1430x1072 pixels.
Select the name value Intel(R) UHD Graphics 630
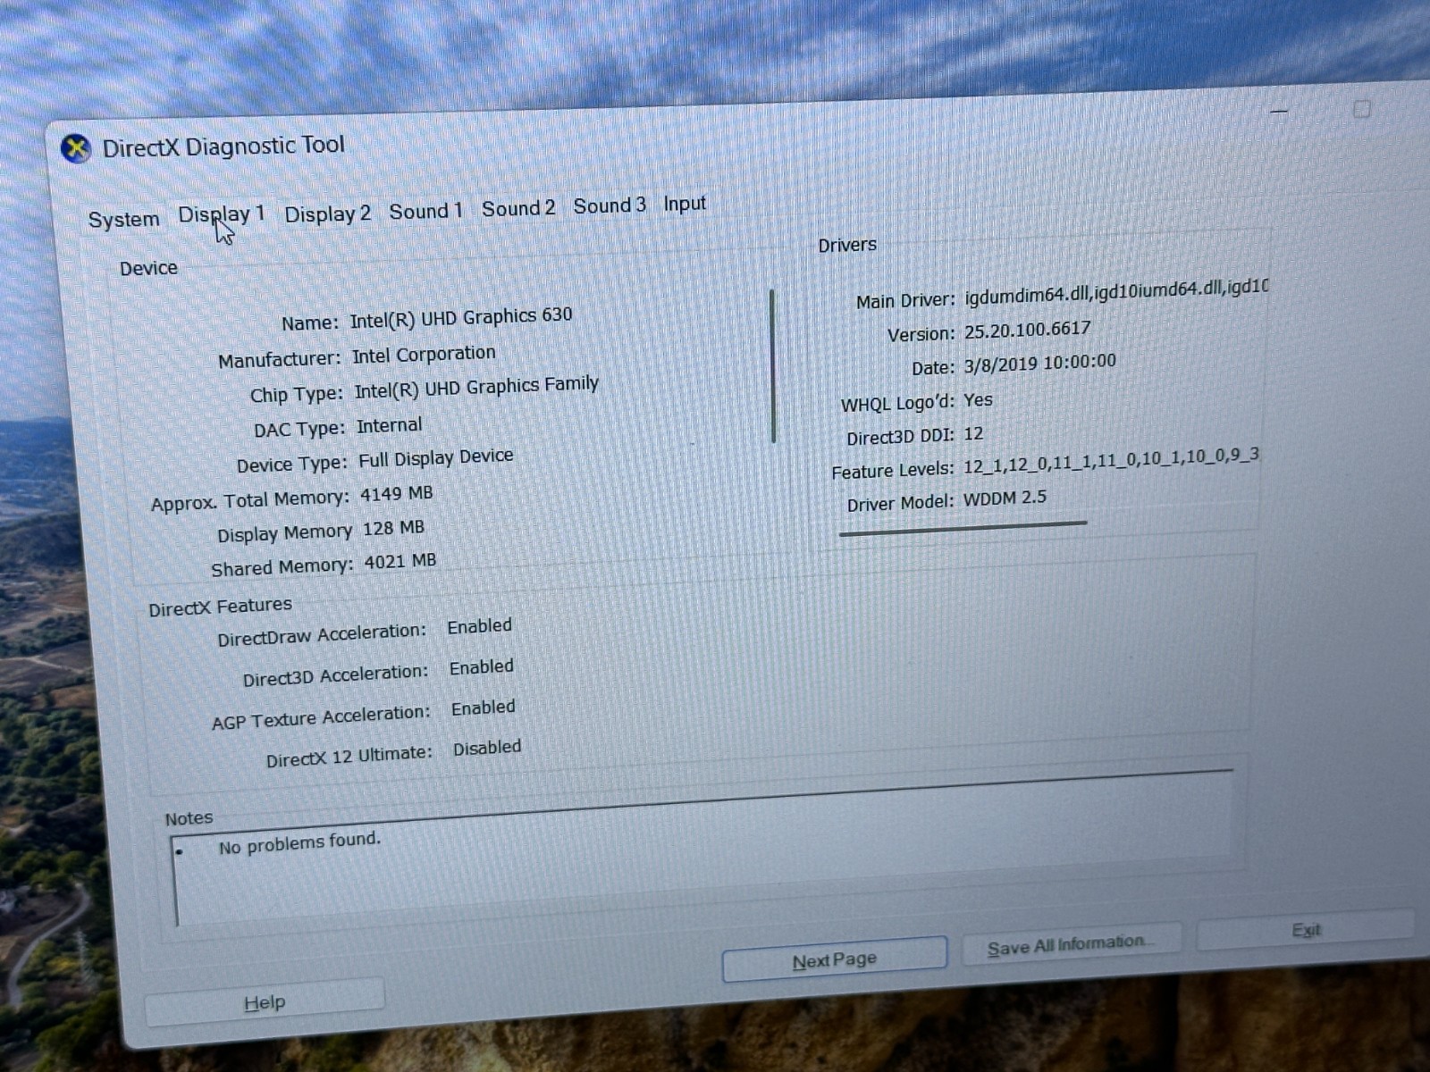[460, 318]
